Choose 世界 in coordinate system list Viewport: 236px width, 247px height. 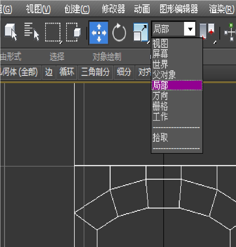[x=177, y=64]
